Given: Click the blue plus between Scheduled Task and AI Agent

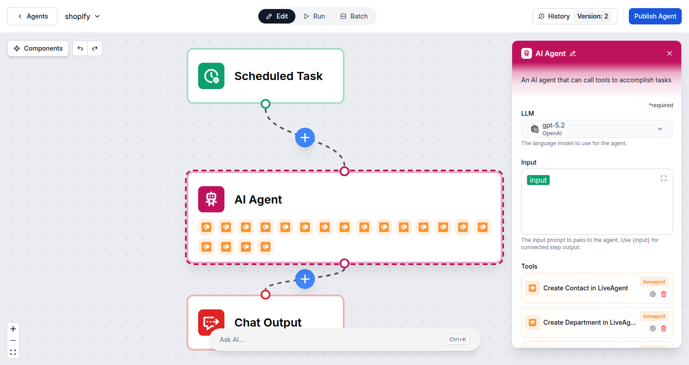Looking at the screenshot, I should (304, 137).
